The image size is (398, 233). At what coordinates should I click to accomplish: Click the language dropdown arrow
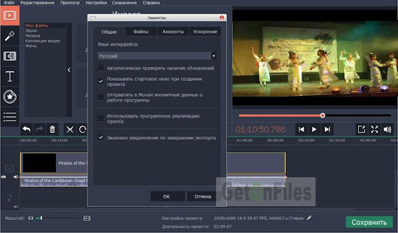tap(214, 56)
